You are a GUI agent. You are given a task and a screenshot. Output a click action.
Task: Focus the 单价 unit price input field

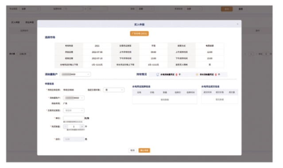[74, 118]
